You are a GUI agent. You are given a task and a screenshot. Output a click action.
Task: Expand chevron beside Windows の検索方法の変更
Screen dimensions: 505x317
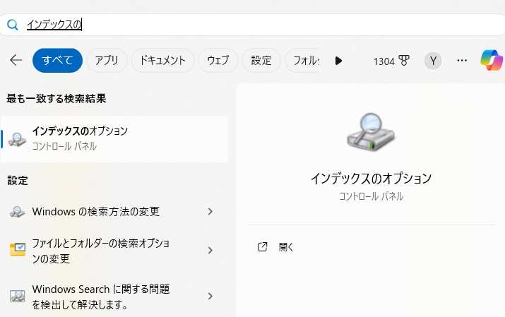tap(210, 211)
